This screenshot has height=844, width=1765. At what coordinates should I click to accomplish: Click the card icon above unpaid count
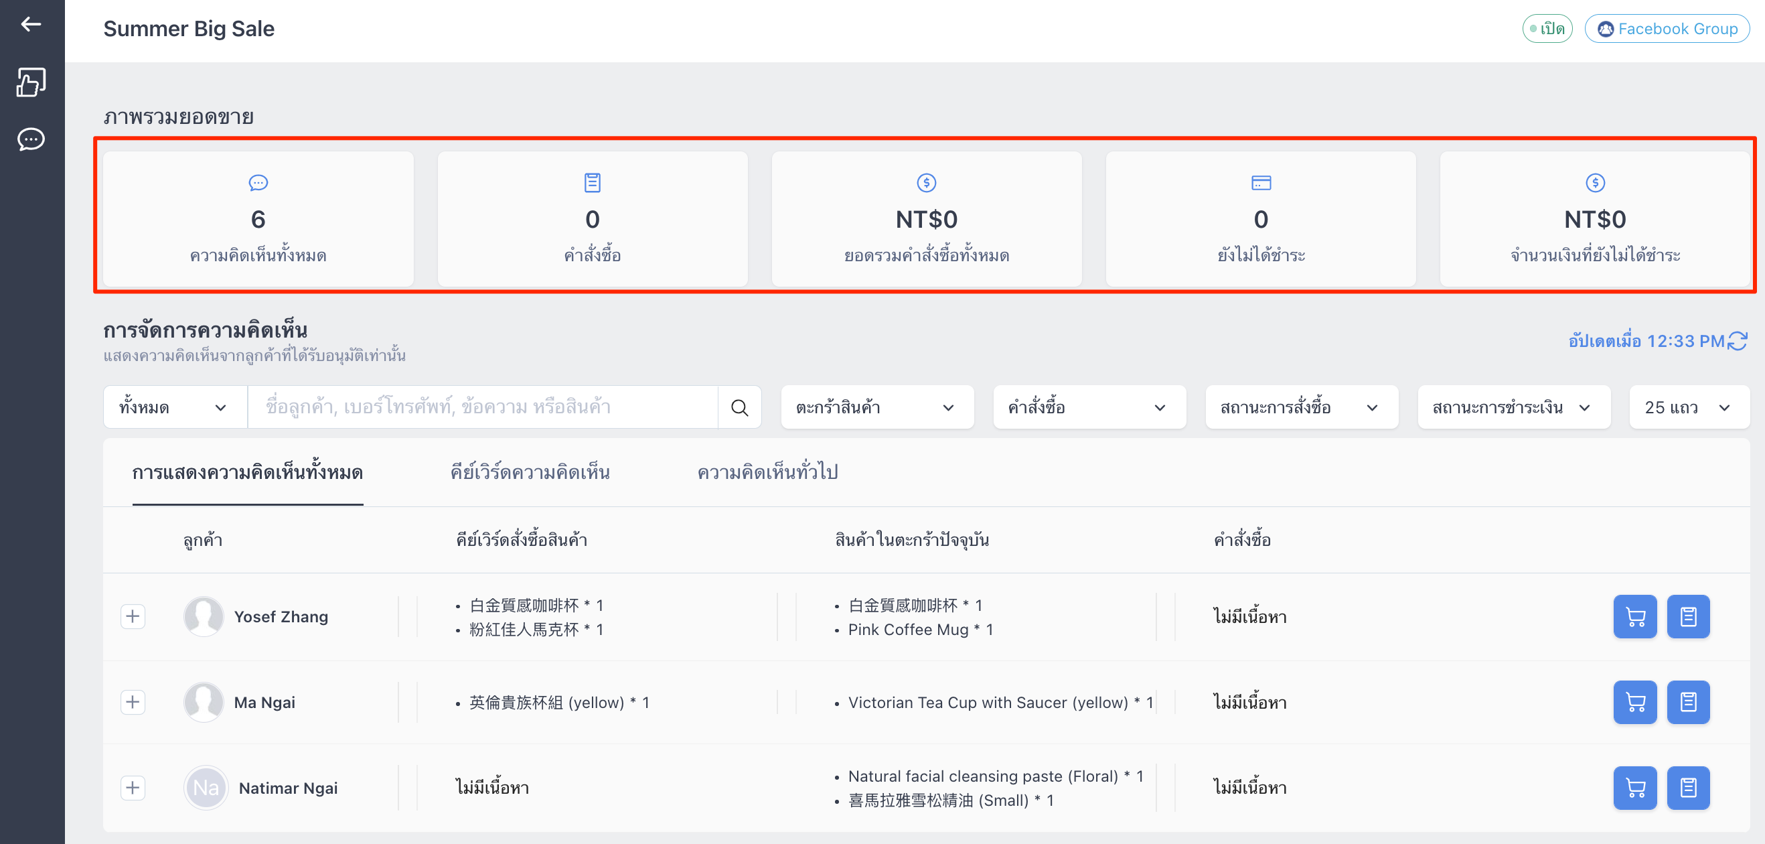1261,182
